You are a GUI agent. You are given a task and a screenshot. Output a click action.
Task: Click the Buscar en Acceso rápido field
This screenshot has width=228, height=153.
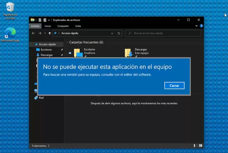163,33
